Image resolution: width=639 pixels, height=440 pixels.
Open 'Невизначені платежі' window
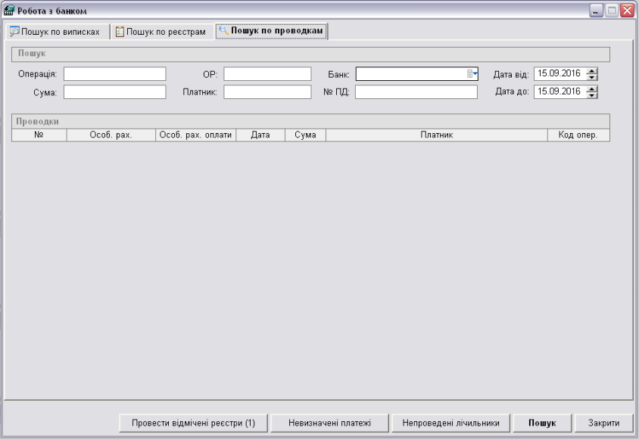pos(329,423)
